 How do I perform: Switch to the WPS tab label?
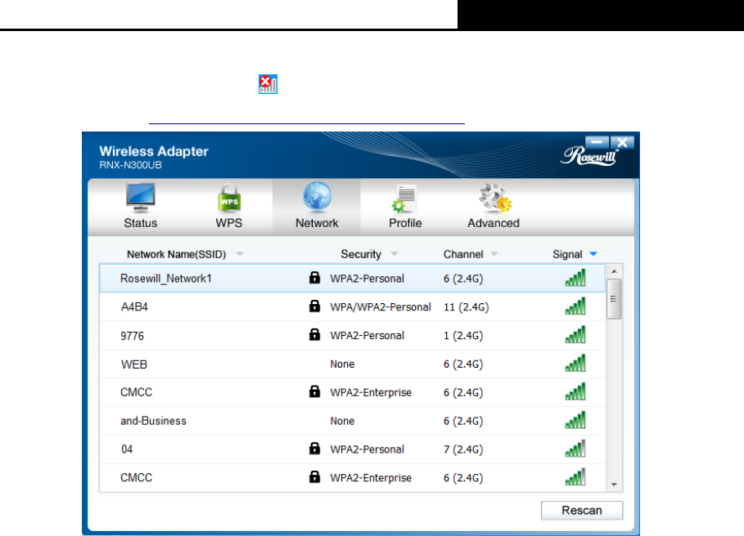click(x=228, y=223)
